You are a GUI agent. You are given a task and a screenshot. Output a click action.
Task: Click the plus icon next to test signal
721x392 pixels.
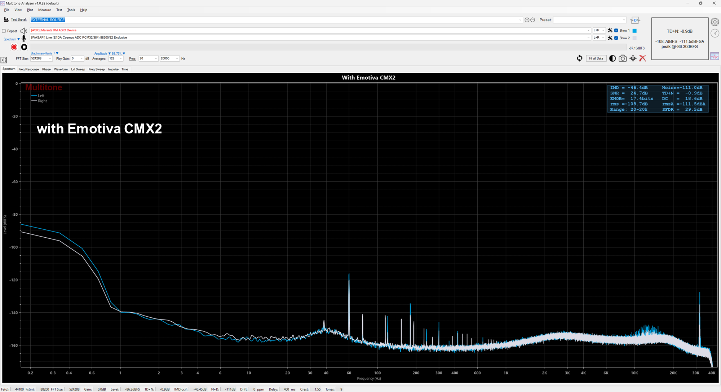click(527, 20)
